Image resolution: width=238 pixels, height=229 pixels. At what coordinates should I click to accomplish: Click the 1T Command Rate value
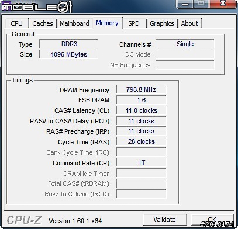142,162
